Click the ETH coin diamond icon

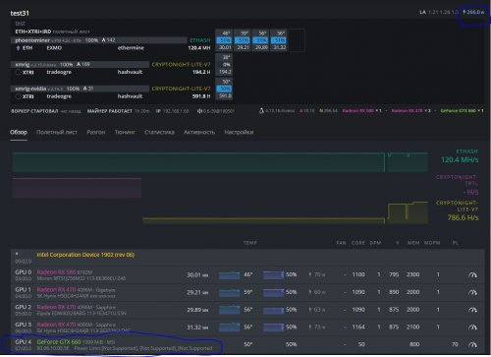point(18,48)
